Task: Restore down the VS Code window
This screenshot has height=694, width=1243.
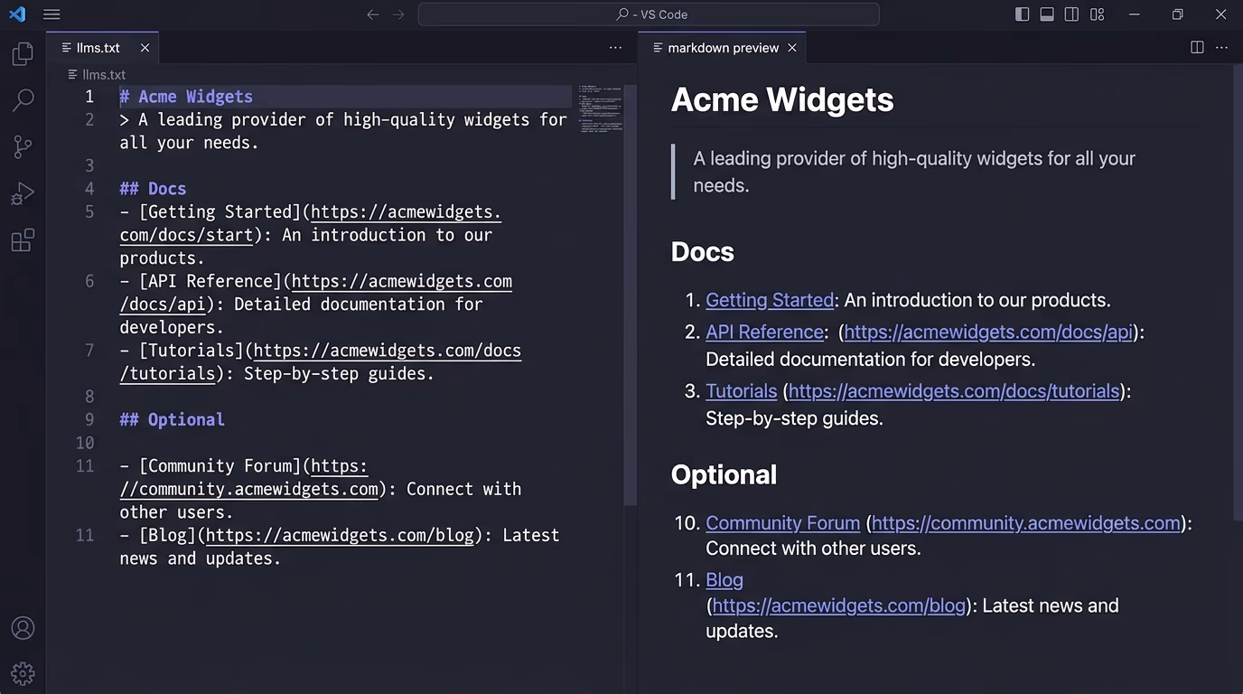Action: [1177, 14]
